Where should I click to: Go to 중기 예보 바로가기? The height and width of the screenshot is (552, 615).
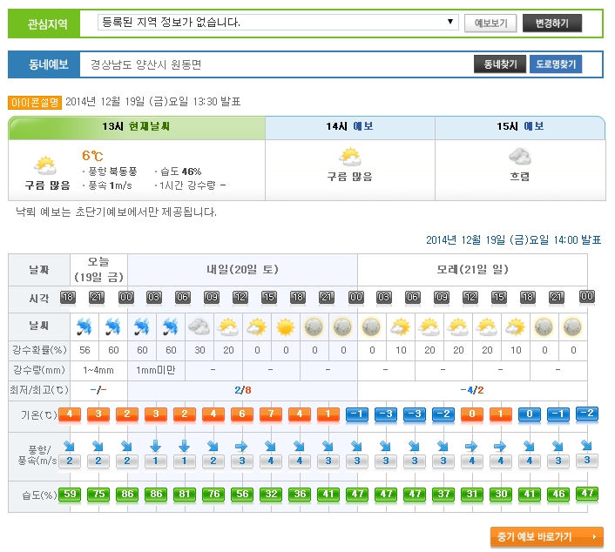546,536
